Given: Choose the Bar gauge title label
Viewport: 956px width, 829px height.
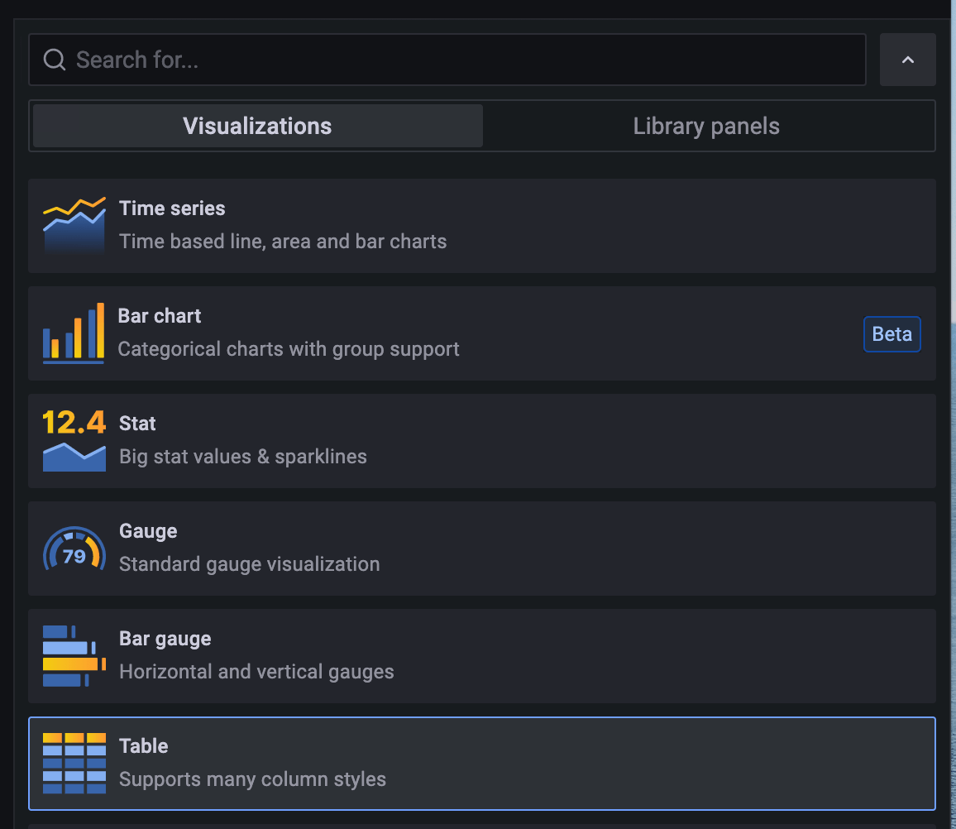Looking at the screenshot, I should pyautogui.click(x=165, y=639).
